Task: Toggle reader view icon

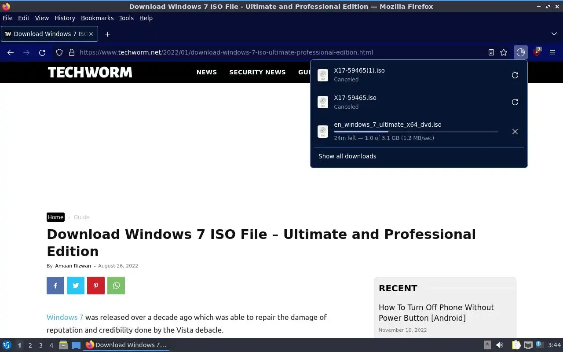Action: click(491, 52)
